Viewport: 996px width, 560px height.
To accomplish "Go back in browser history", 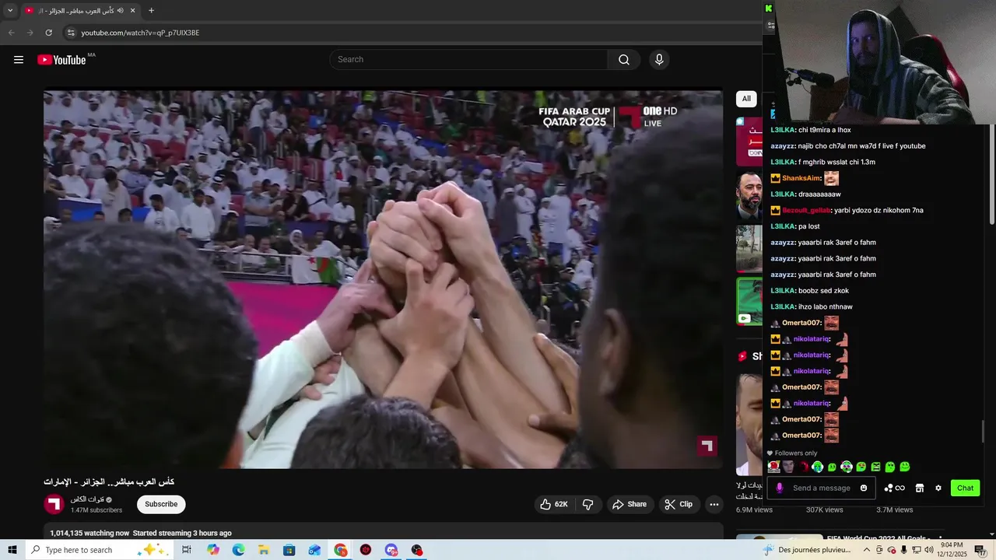I will pyautogui.click(x=11, y=33).
